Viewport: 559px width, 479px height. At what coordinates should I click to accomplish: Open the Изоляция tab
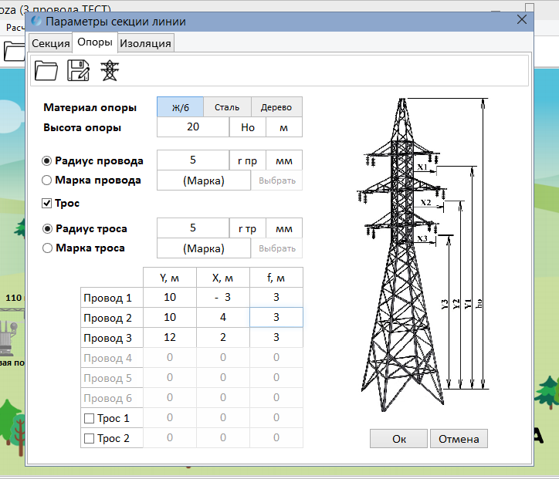click(145, 43)
